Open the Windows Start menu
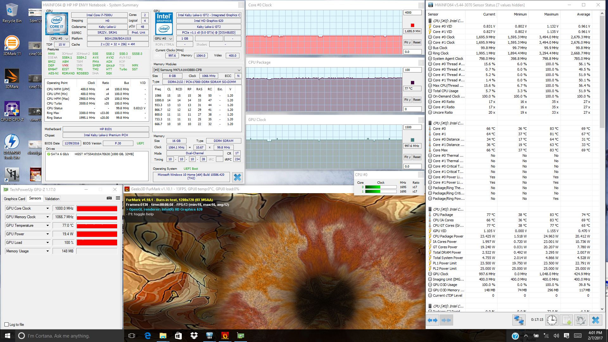Screen dimensions: 608x342 point(8,336)
